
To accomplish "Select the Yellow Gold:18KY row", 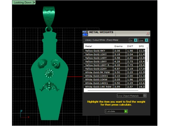I will click(114, 62).
